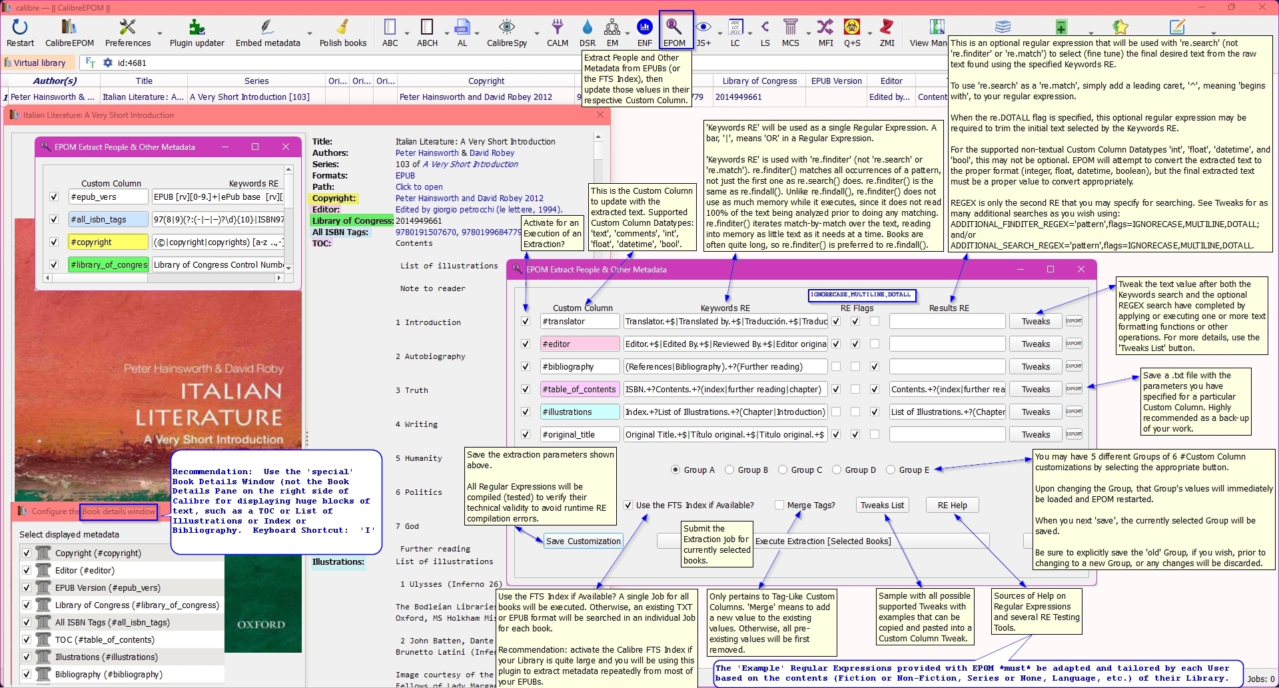Screen dimensions: 1279x688
Task: Launch CalibreSpy eye icon
Action: (x=507, y=27)
